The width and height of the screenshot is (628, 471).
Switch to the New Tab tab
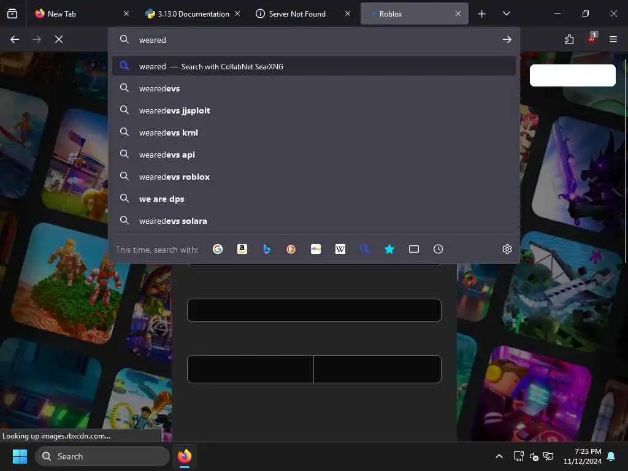(x=83, y=13)
